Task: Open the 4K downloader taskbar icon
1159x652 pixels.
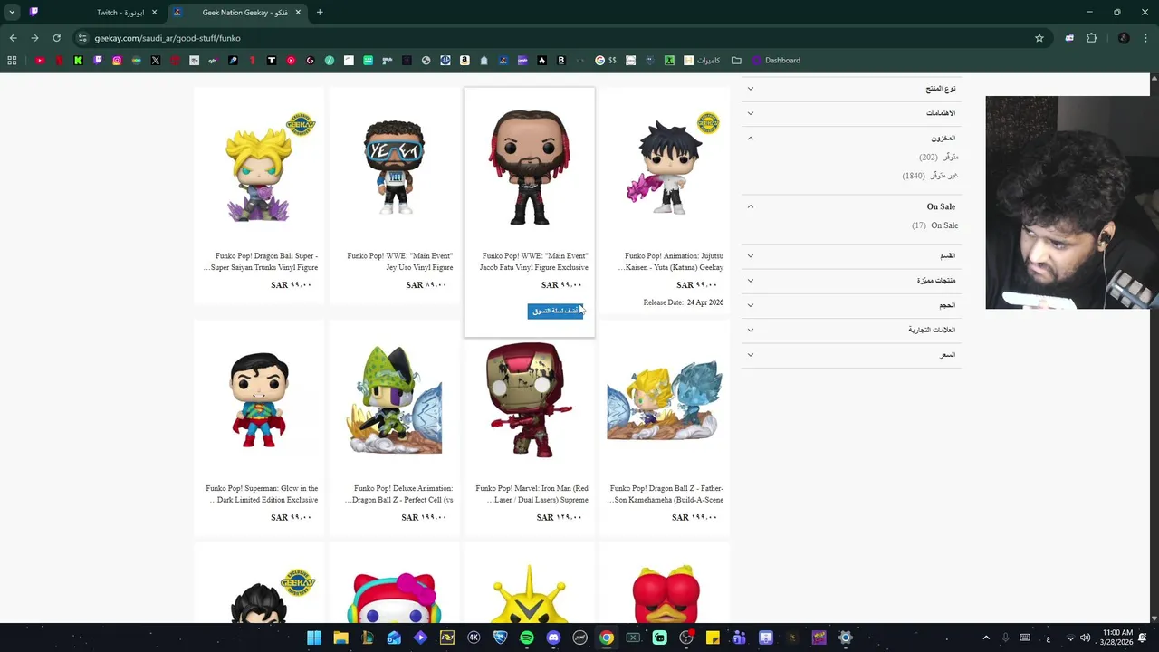Action: click(474, 638)
